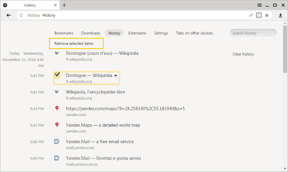Click the Yandex protect shield icon
The height and width of the screenshot is (172, 288).
coord(259,15)
